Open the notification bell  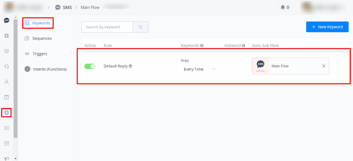tap(283, 7)
